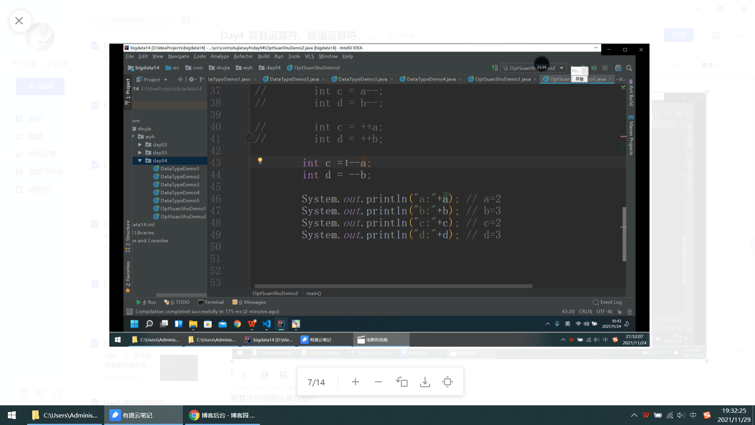The height and width of the screenshot is (425, 755).
Task: Toggle the 中 input language indicator
Action: 693,415
